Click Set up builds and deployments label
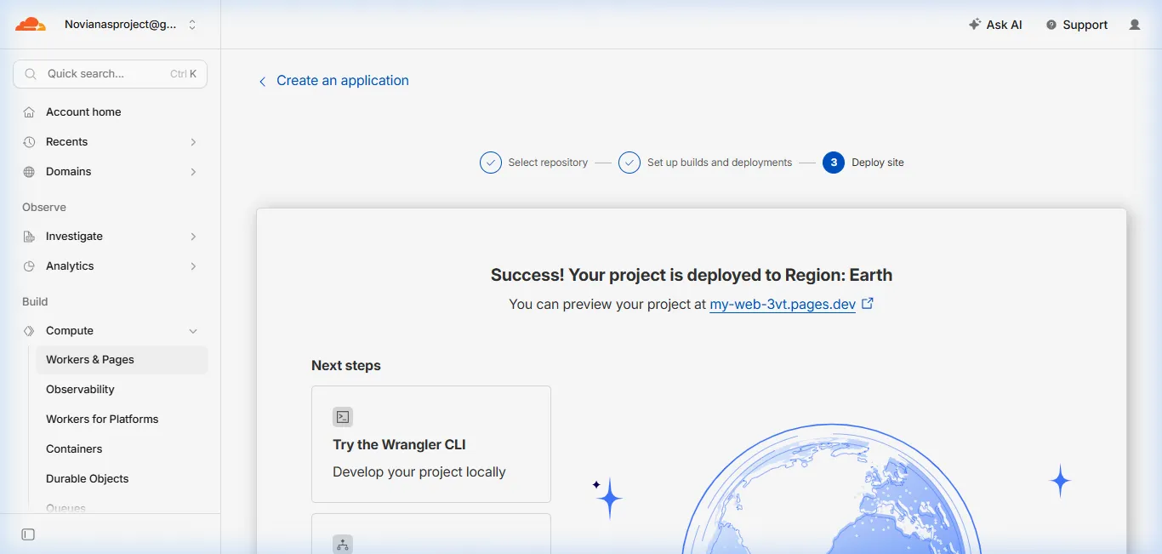The image size is (1162, 554). coord(720,163)
